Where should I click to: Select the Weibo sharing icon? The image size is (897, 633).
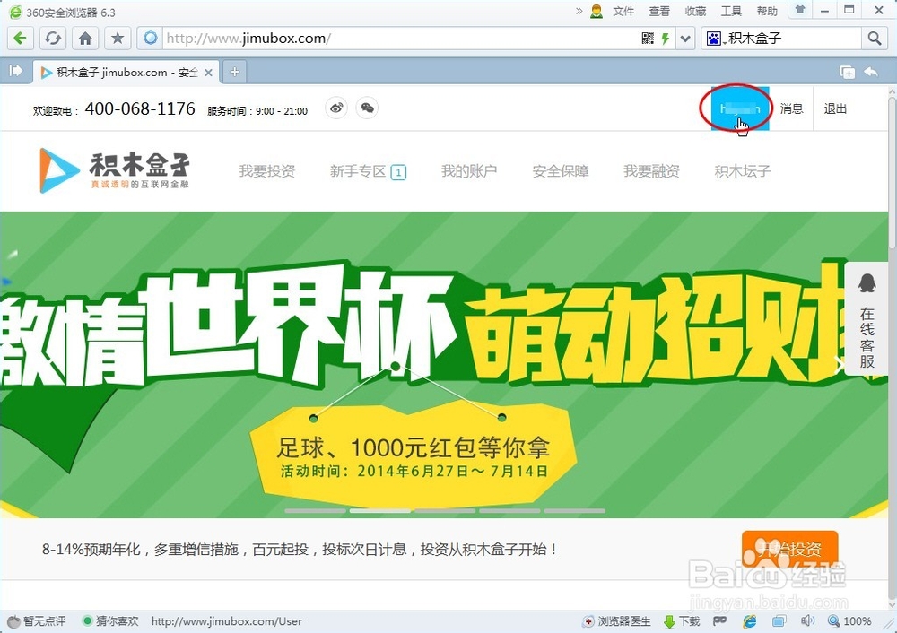pyautogui.click(x=336, y=108)
